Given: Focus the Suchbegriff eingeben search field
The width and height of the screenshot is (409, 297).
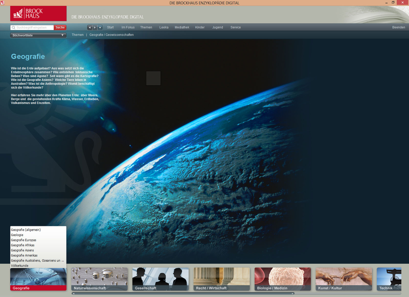Looking at the screenshot, I should click(x=32, y=27).
